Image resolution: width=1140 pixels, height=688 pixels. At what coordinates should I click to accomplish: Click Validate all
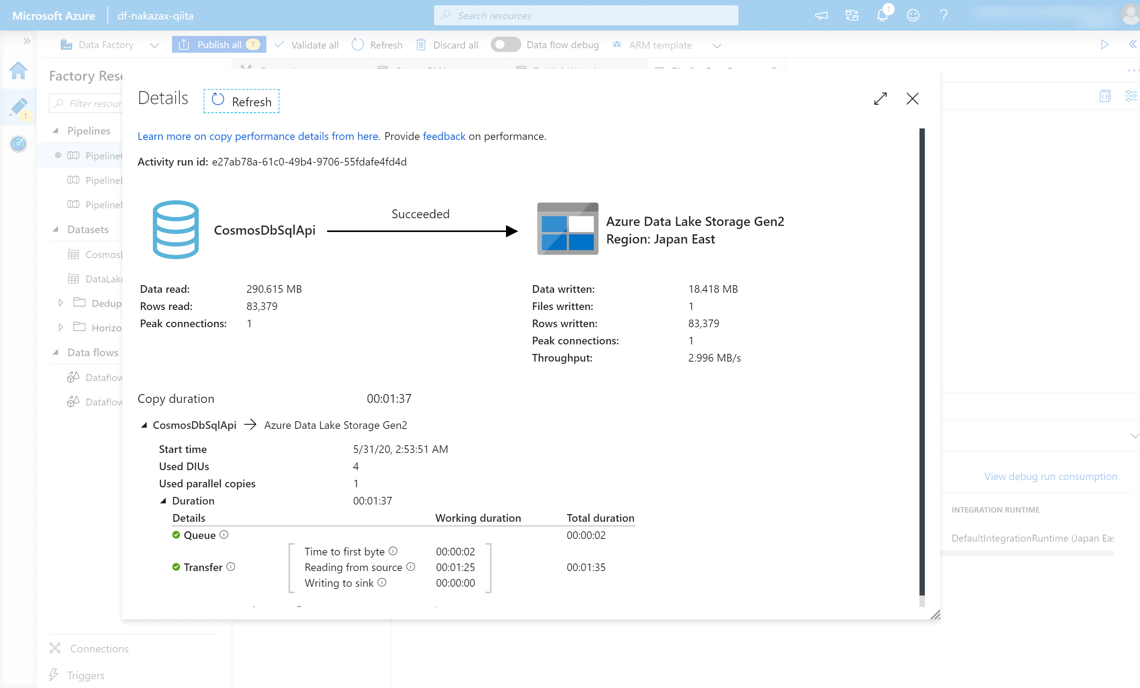pyautogui.click(x=307, y=45)
